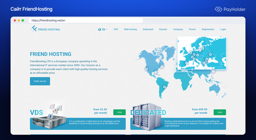256x140 pixels.
Task: Open the Domain menu item
Action: coord(163,29)
